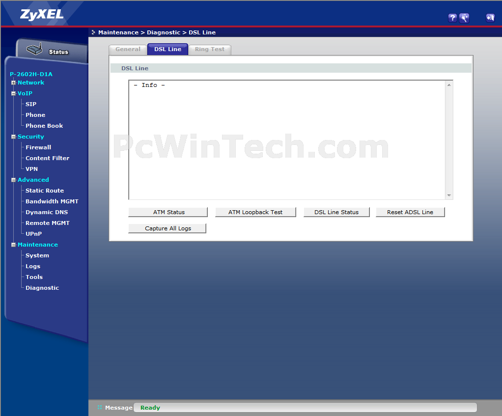Open the Diagnostic page
Image resolution: width=502 pixels, height=416 pixels.
pyautogui.click(x=42, y=288)
